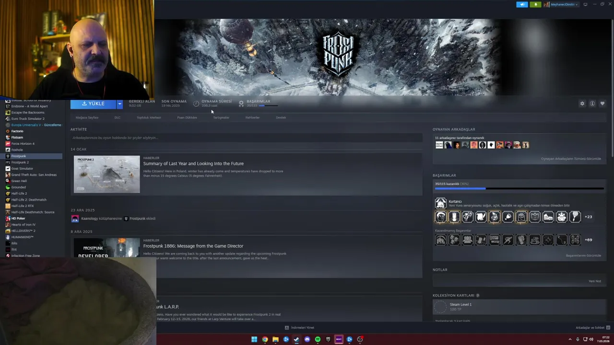Click the first earned achievement icon in the row
This screenshot has width=614, height=345.
click(x=440, y=217)
